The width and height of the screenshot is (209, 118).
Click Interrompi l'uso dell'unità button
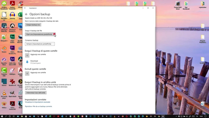[36, 93]
